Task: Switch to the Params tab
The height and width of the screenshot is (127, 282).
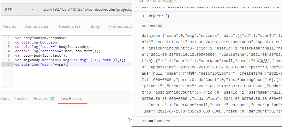Action: 9,26
